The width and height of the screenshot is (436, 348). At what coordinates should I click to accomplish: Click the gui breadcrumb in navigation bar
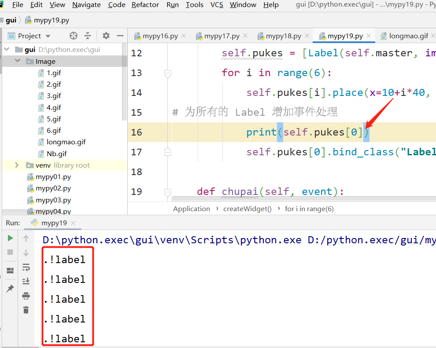(11, 20)
